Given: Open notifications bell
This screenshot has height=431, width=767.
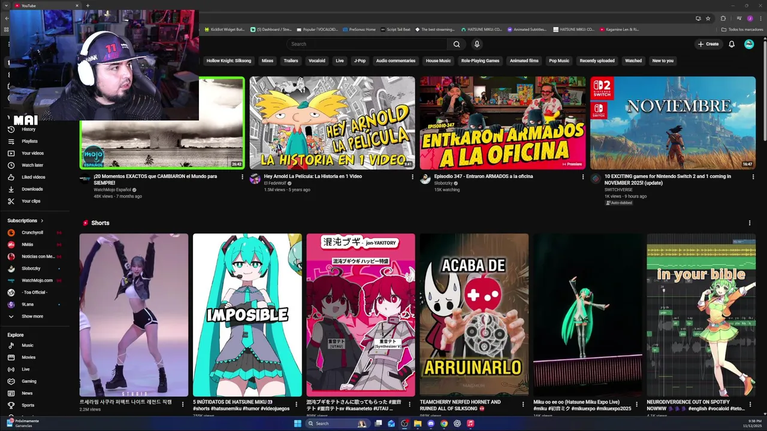Looking at the screenshot, I should point(732,44).
